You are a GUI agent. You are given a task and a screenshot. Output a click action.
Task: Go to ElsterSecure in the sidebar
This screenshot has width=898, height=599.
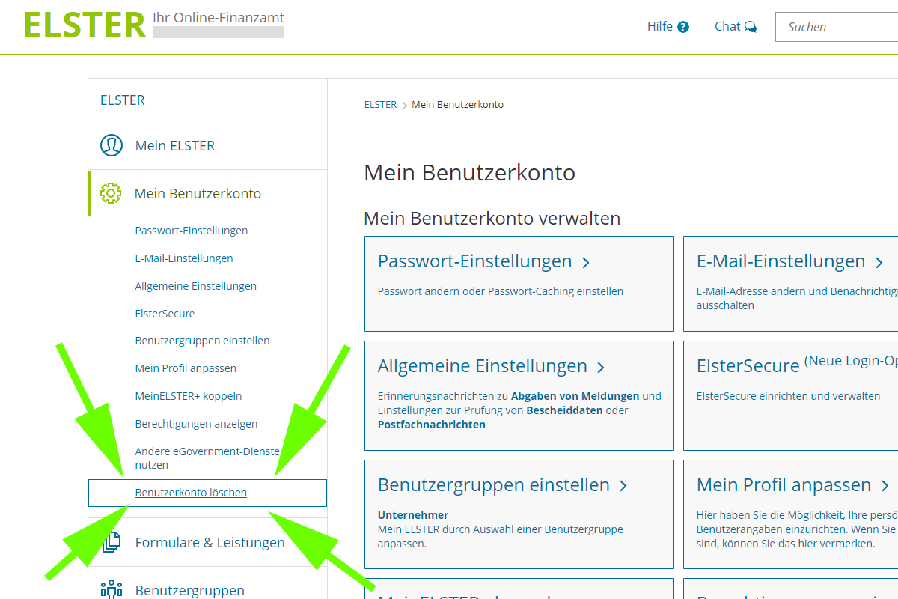[165, 314]
